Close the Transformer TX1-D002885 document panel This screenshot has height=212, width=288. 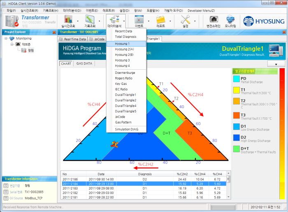pos(284,32)
